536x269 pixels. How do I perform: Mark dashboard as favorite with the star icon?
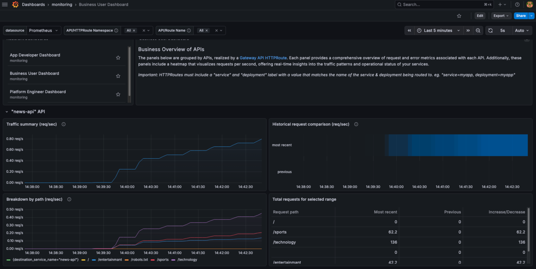click(459, 16)
